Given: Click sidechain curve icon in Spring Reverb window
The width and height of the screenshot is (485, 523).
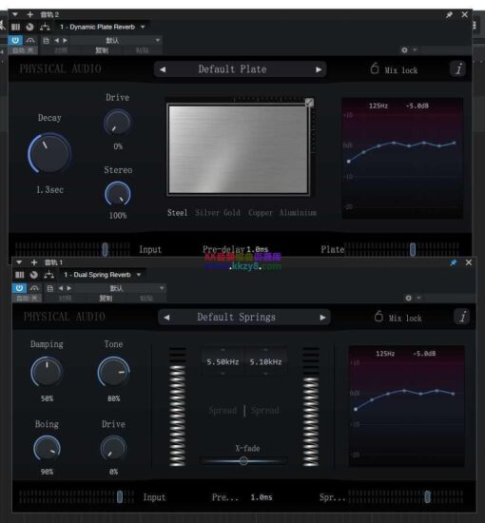Looking at the screenshot, I should [x=34, y=288].
